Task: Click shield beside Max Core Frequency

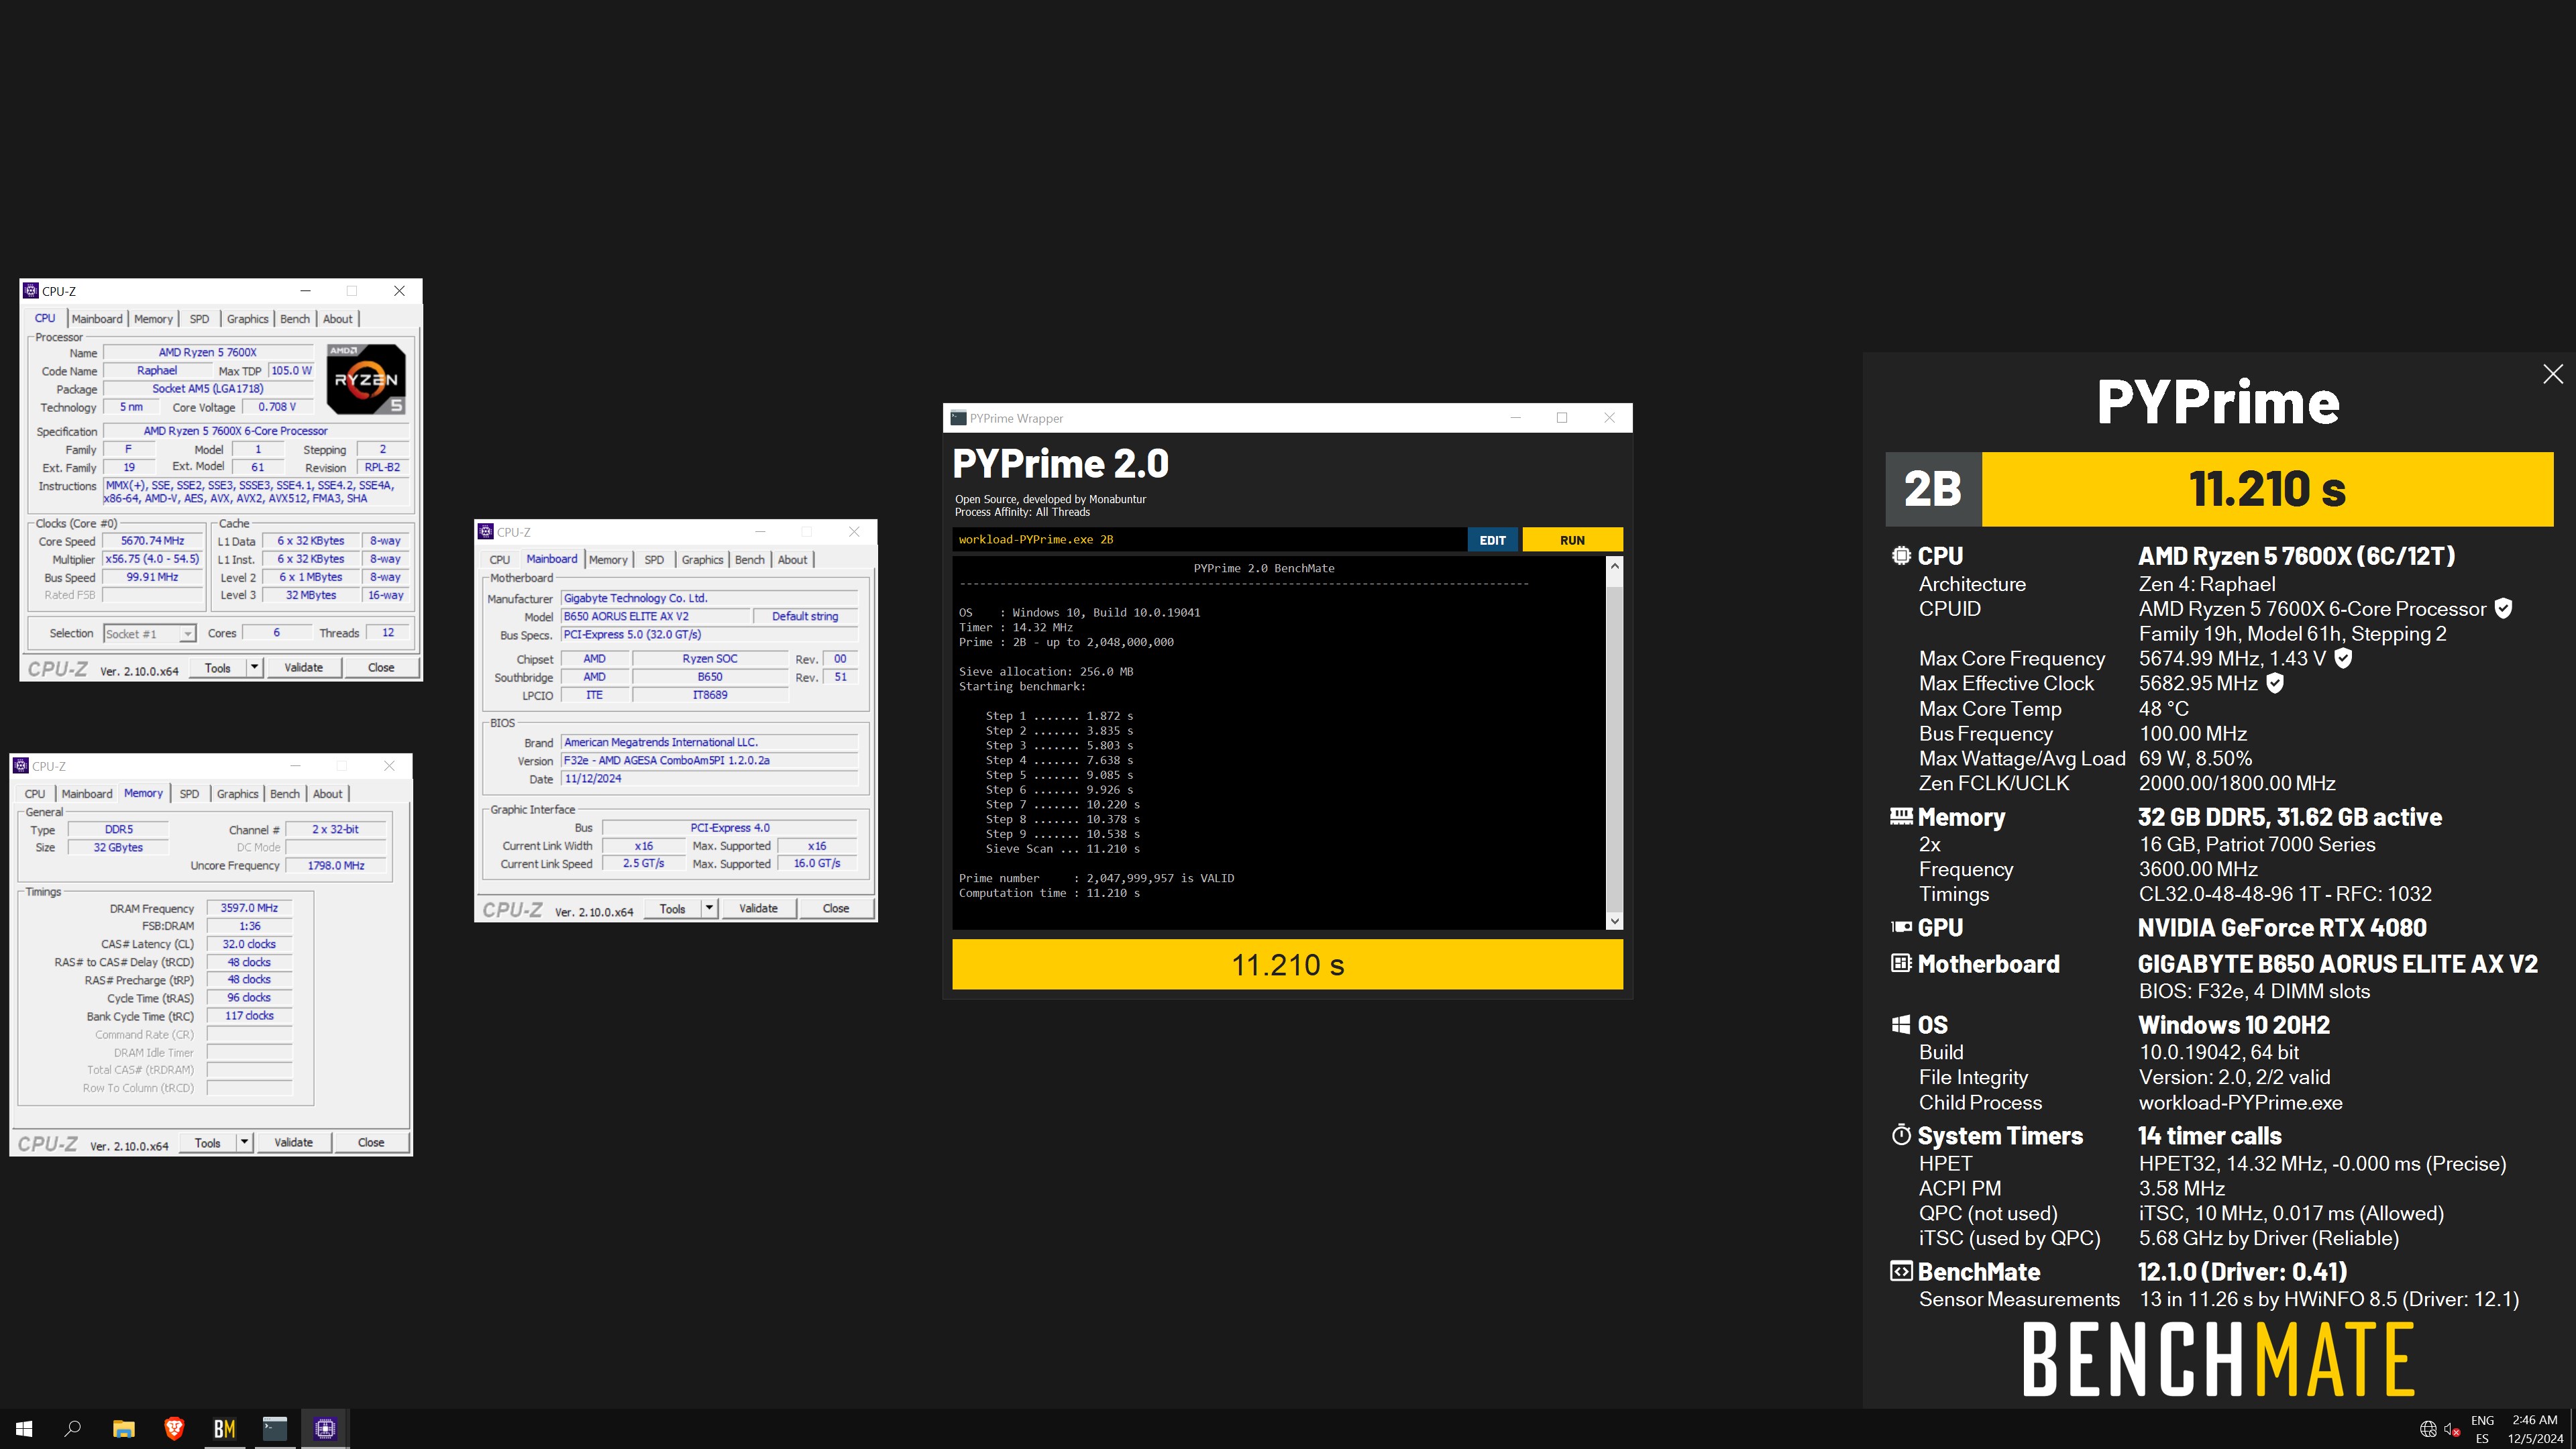Action: point(2343,659)
